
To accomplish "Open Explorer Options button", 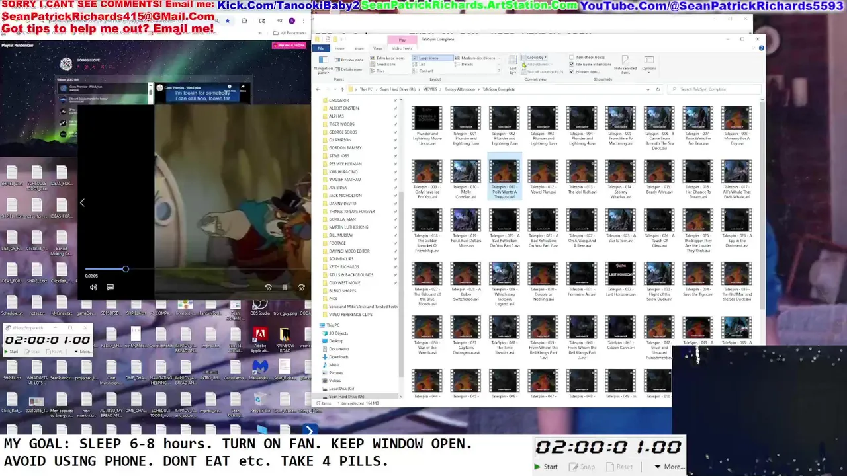I will (x=648, y=63).
